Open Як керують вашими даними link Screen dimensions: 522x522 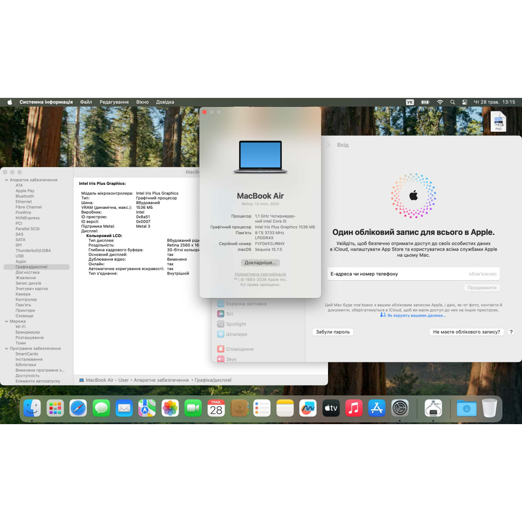click(416, 315)
